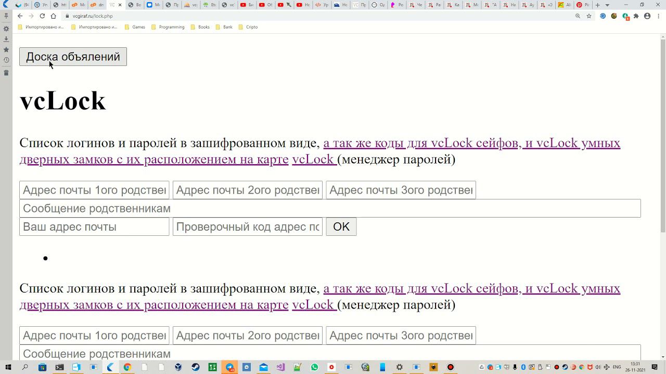Reload the page with refresh icon
This screenshot has width=666, height=374.
pos(42,16)
